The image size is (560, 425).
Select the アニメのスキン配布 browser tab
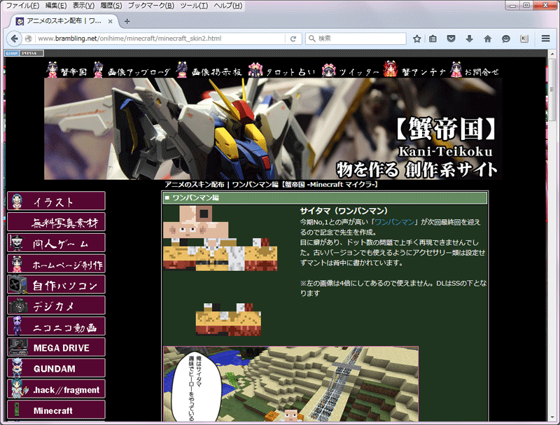[x=64, y=22]
